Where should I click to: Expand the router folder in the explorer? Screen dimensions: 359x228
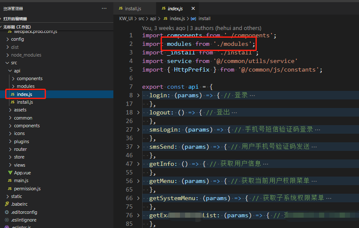point(20,149)
